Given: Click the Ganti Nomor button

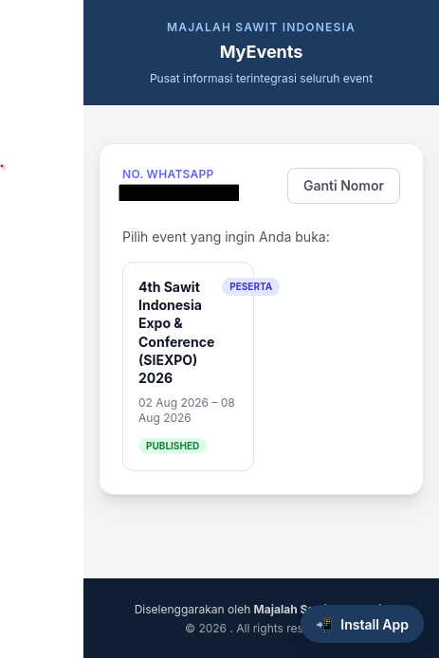Looking at the screenshot, I should 343,186.
